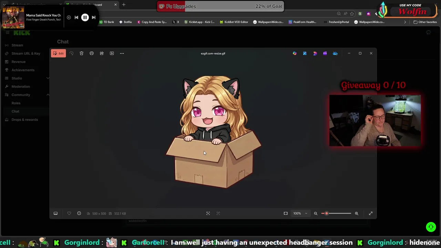Image resolution: width=441 pixels, height=248 pixels.
Task: Open Roles under Community
Action: (16, 103)
